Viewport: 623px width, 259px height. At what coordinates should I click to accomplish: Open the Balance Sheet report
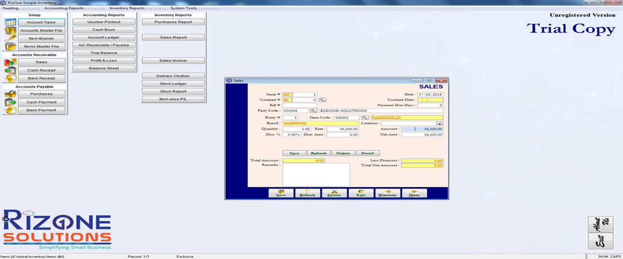tap(104, 68)
